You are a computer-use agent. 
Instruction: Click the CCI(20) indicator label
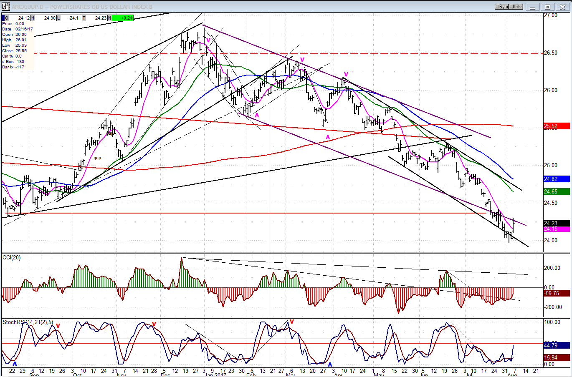click(x=12, y=258)
